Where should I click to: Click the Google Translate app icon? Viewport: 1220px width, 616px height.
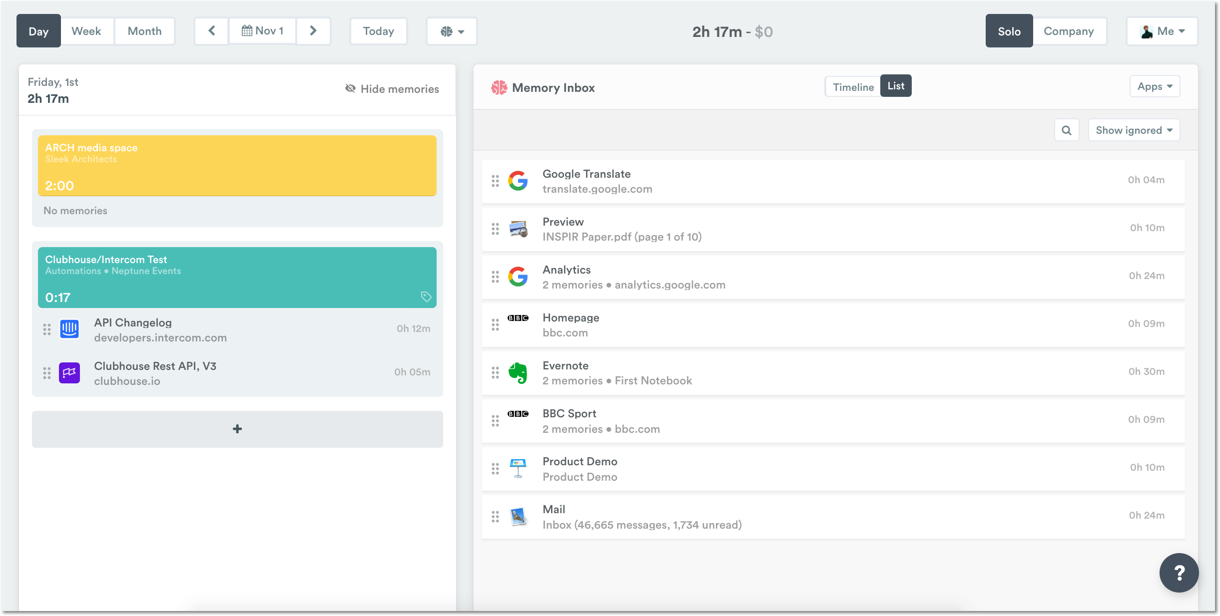pos(519,181)
